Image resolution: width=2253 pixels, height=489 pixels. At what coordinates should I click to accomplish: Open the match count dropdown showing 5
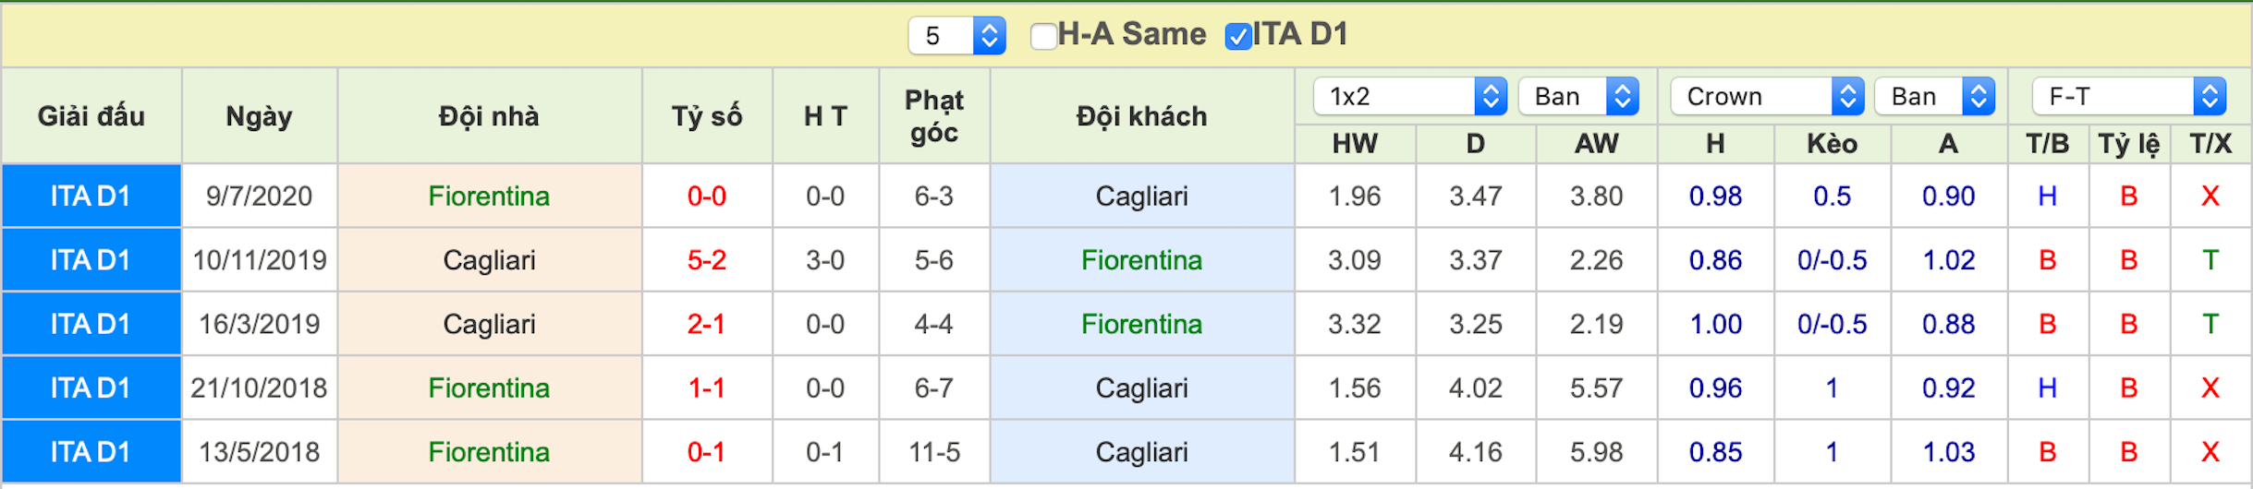(956, 36)
